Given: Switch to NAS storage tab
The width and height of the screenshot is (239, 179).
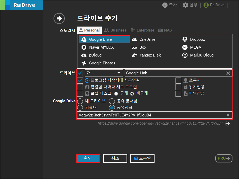Looking at the screenshot, I should 165,30.
